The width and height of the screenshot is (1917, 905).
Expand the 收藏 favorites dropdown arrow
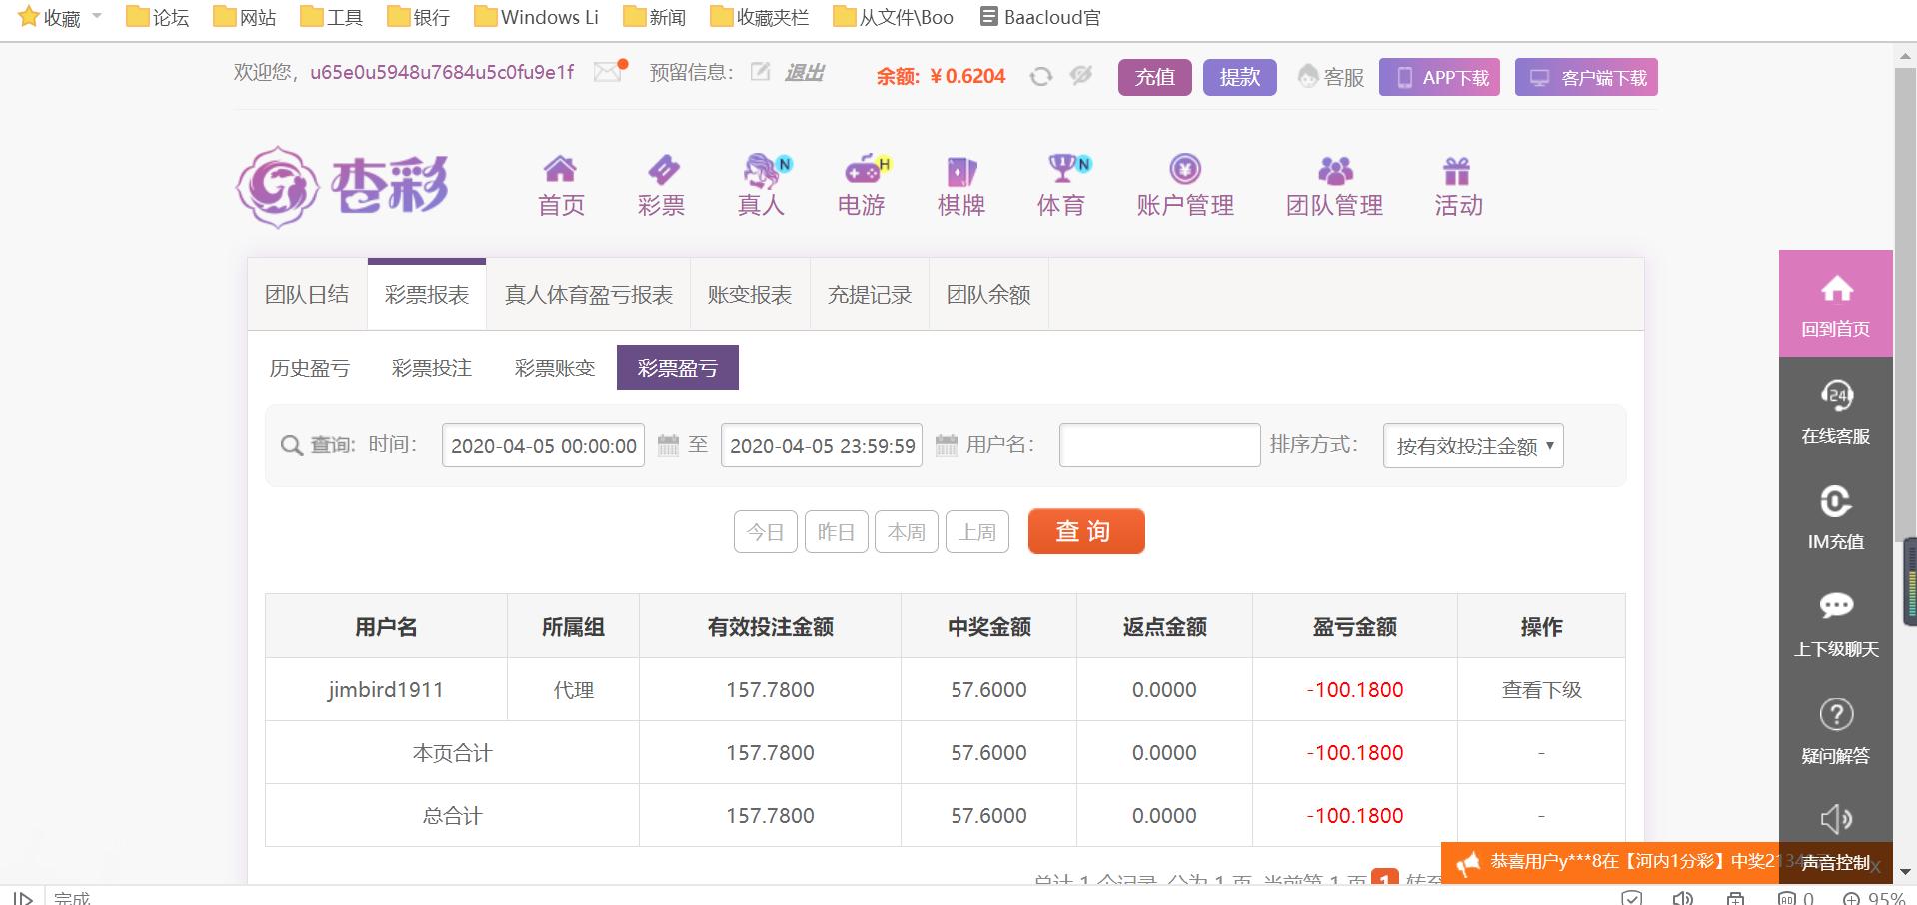click(97, 16)
